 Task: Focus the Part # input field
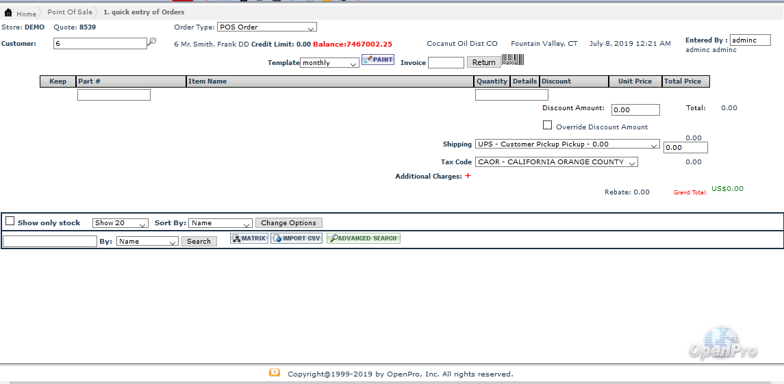point(114,95)
